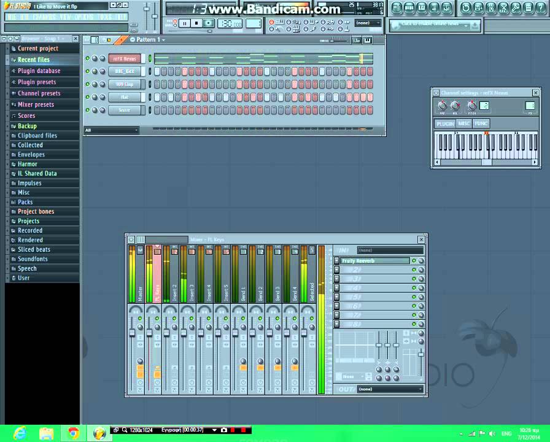The width and height of the screenshot is (550, 442).
Task: Click the Master mixer track fader
Action: click(132, 332)
